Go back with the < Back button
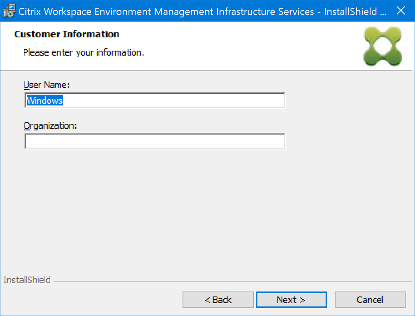The width and height of the screenshot is (415, 316). [x=218, y=300]
